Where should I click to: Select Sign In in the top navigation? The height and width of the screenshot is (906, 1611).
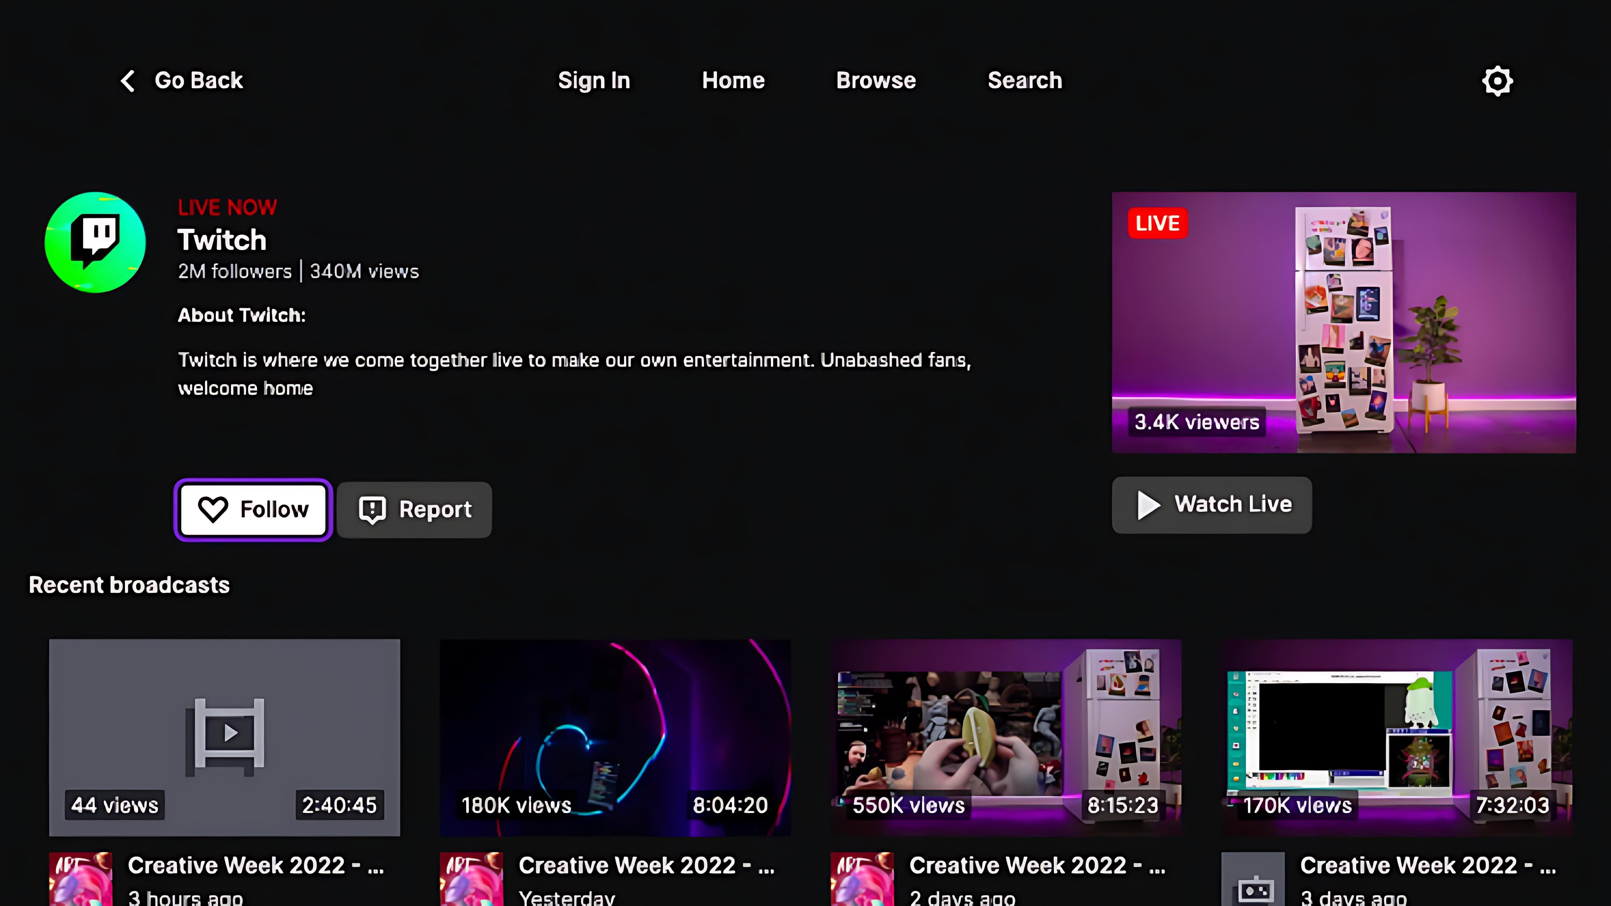point(594,81)
